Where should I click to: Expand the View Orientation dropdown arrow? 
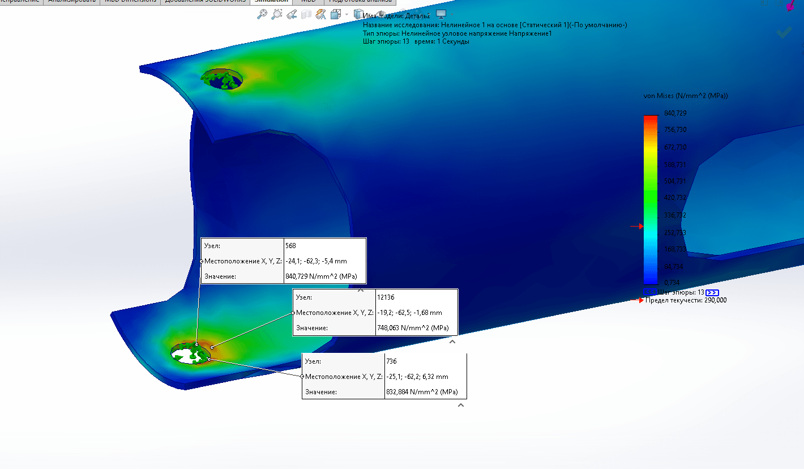[347, 15]
